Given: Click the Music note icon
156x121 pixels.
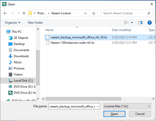Looking at the screenshot, I should (10, 62).
